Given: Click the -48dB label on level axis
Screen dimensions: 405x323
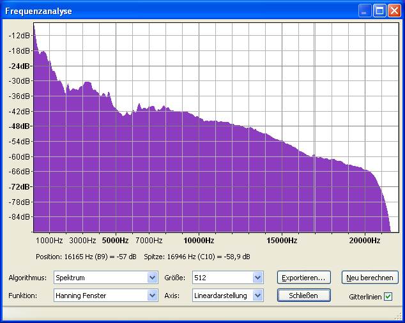Looking at the screenshot, I should (x=19, y=126).
